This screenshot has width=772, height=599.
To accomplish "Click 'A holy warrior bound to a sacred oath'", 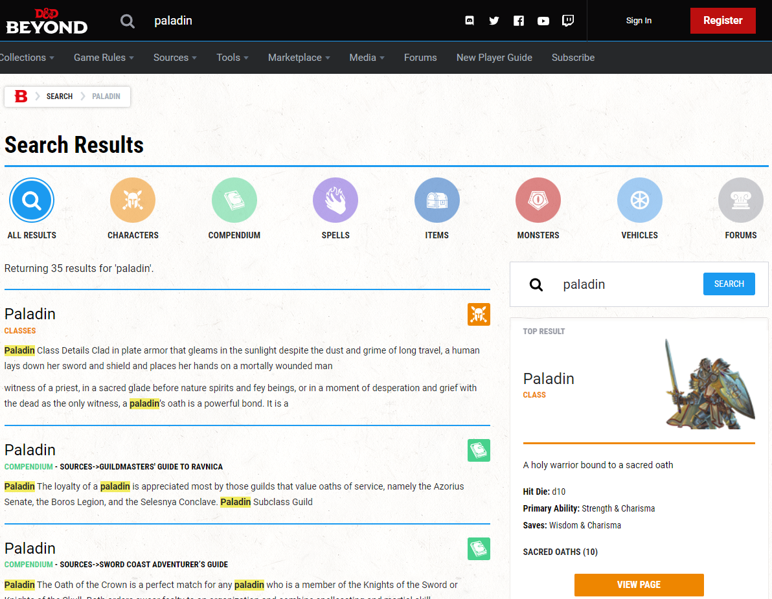I will pyautogui.click(x=598, y=465).
